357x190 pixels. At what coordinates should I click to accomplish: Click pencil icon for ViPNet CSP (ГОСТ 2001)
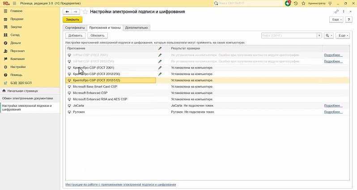coord(160,55)
